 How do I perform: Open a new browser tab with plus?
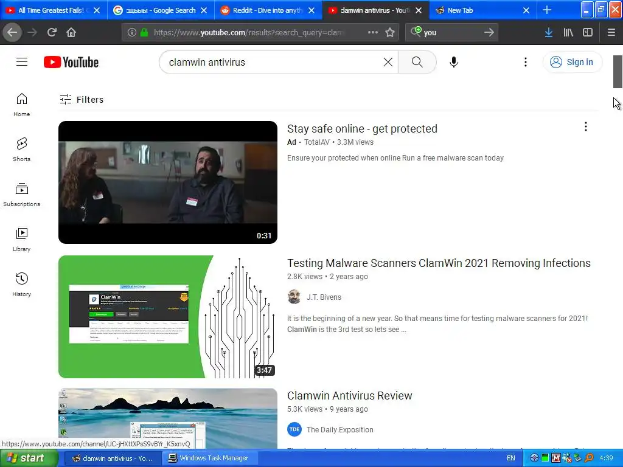[x=547, y=10]
